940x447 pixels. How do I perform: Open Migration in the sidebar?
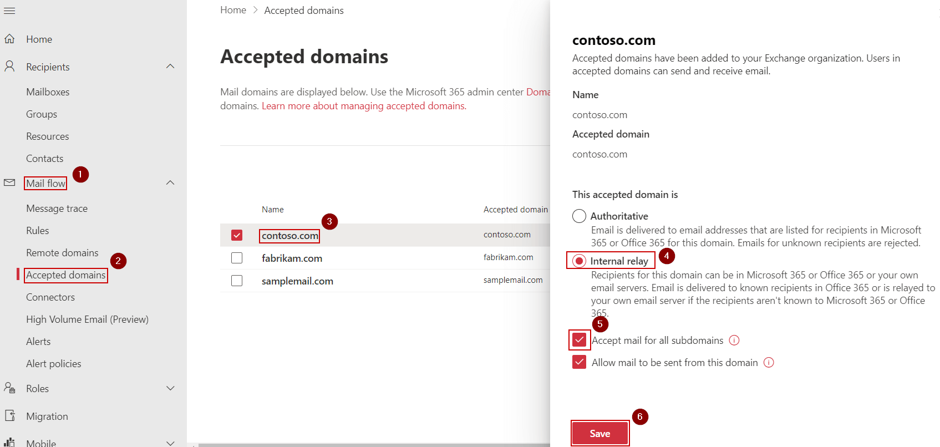pyautogui.click(x=47, y=416)
